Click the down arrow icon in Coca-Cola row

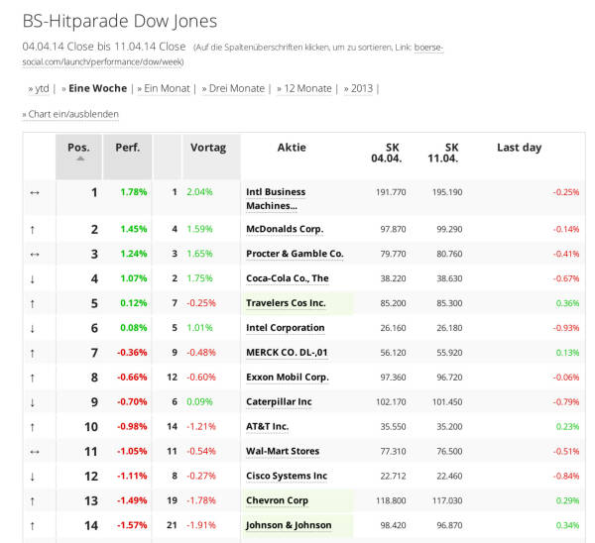(x=33, y=278)
